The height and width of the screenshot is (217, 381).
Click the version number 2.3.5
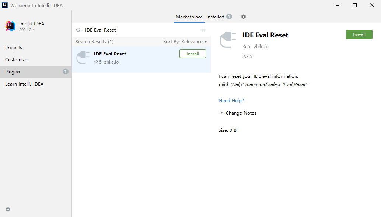tap(247, 57)
